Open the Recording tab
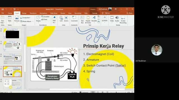The width and height of the screenshot is (179, 100). tap(78, 13)
